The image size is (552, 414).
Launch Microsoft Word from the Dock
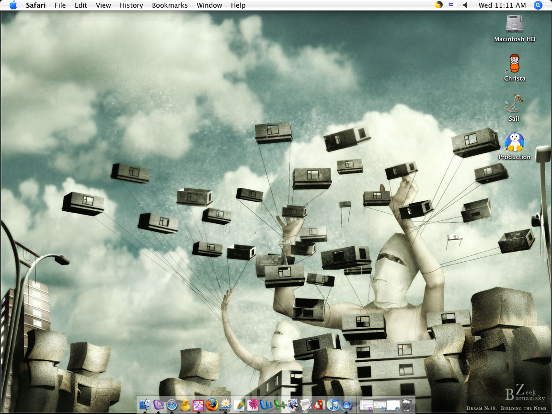pos(266,405)
